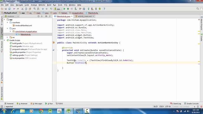This screenshot has width=203, height=114.
Task: Open the Gradle Console
Action: point(191,104)
